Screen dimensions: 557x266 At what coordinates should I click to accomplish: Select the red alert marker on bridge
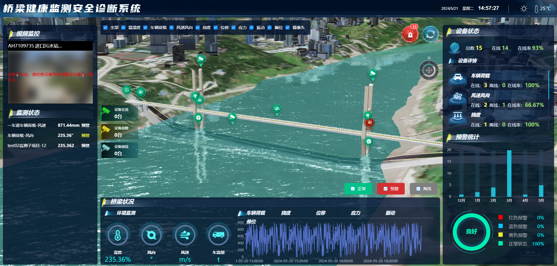[369, 122]
